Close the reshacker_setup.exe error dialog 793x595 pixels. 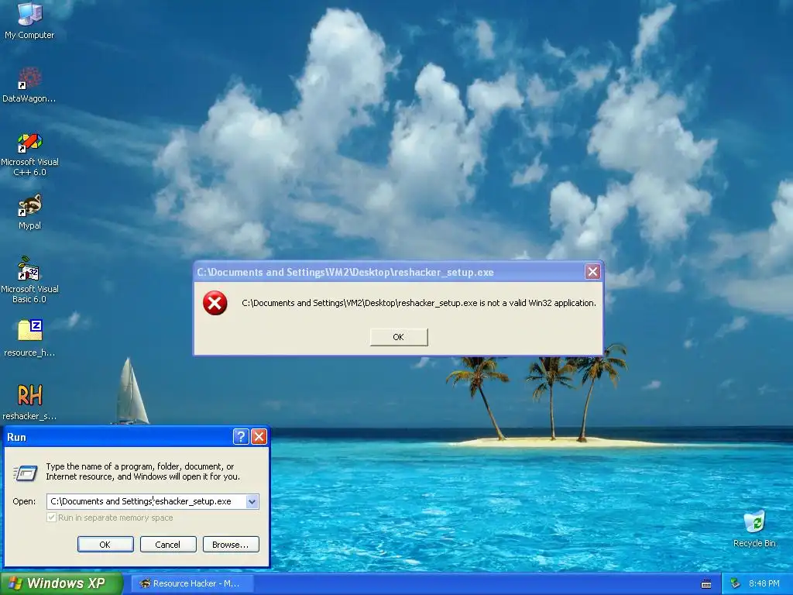(592, 272)
